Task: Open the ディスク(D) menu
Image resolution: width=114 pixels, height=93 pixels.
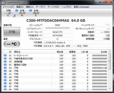Action: (x=53, y=7)
